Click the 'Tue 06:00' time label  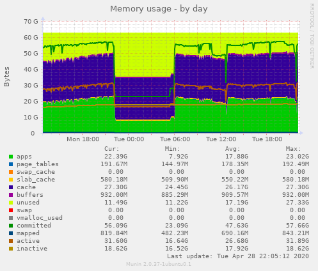pyautogui.click(x=175, y=139)
